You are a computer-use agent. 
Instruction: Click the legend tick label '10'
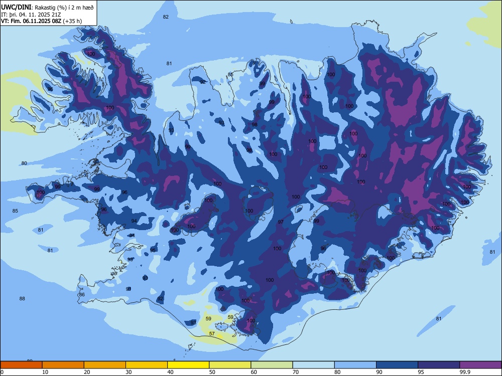tap(45, 372)
